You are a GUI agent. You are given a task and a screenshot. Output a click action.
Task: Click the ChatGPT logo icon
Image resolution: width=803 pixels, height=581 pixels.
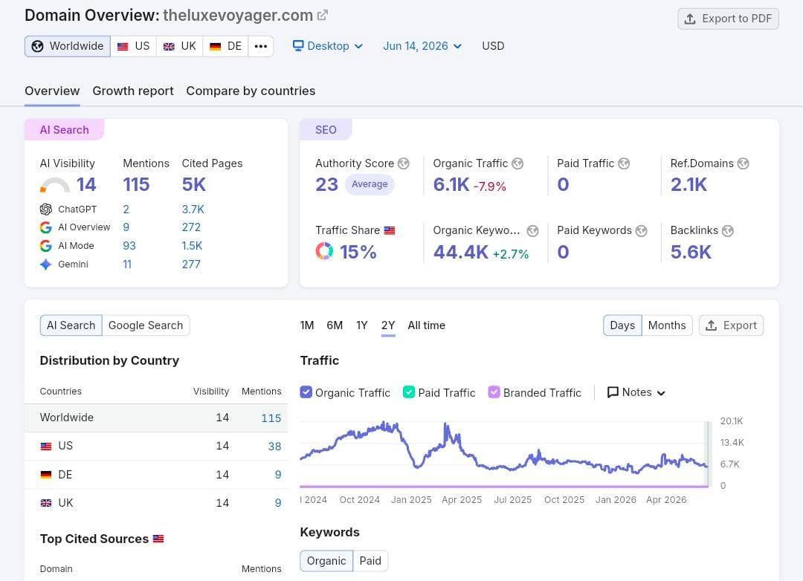[x=46, y=209]
